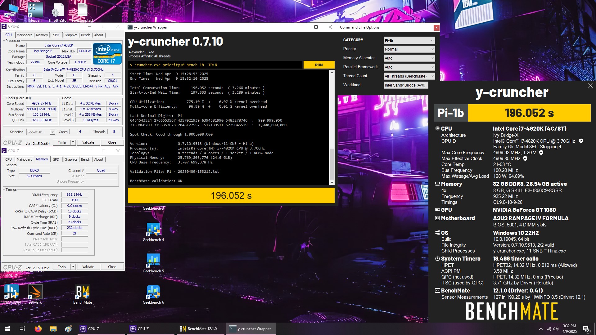
Task: Open the Priority dropdown set to Normal
Action: click(x=409, y=49)
